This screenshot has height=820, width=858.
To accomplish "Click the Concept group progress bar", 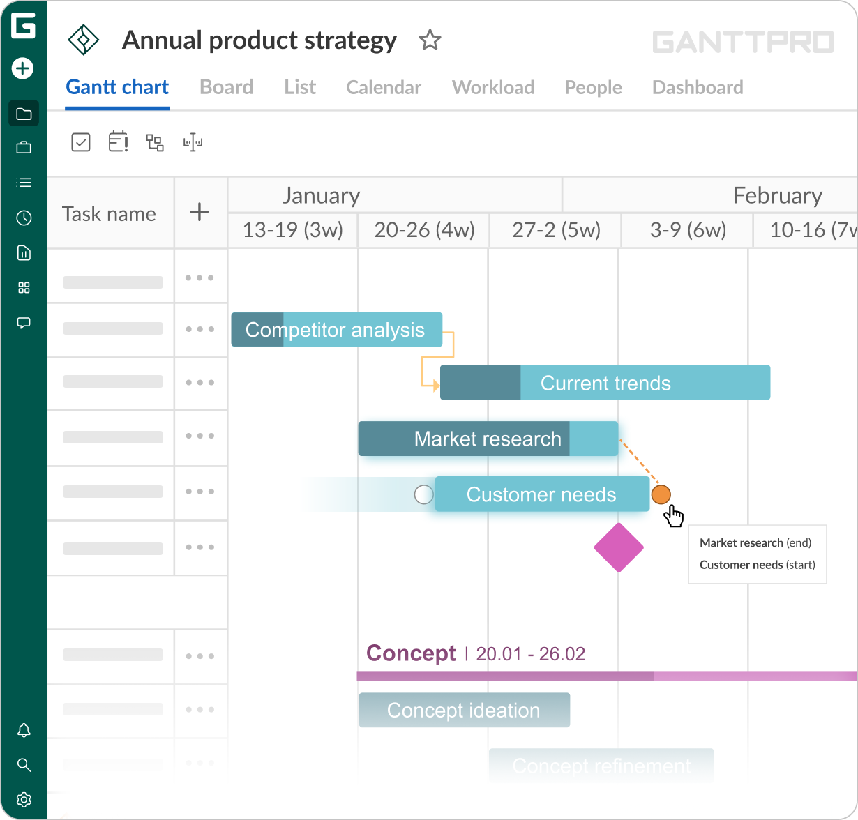I will point(605,676).
